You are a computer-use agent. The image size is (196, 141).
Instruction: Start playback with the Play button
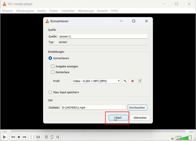click(4, 137)
